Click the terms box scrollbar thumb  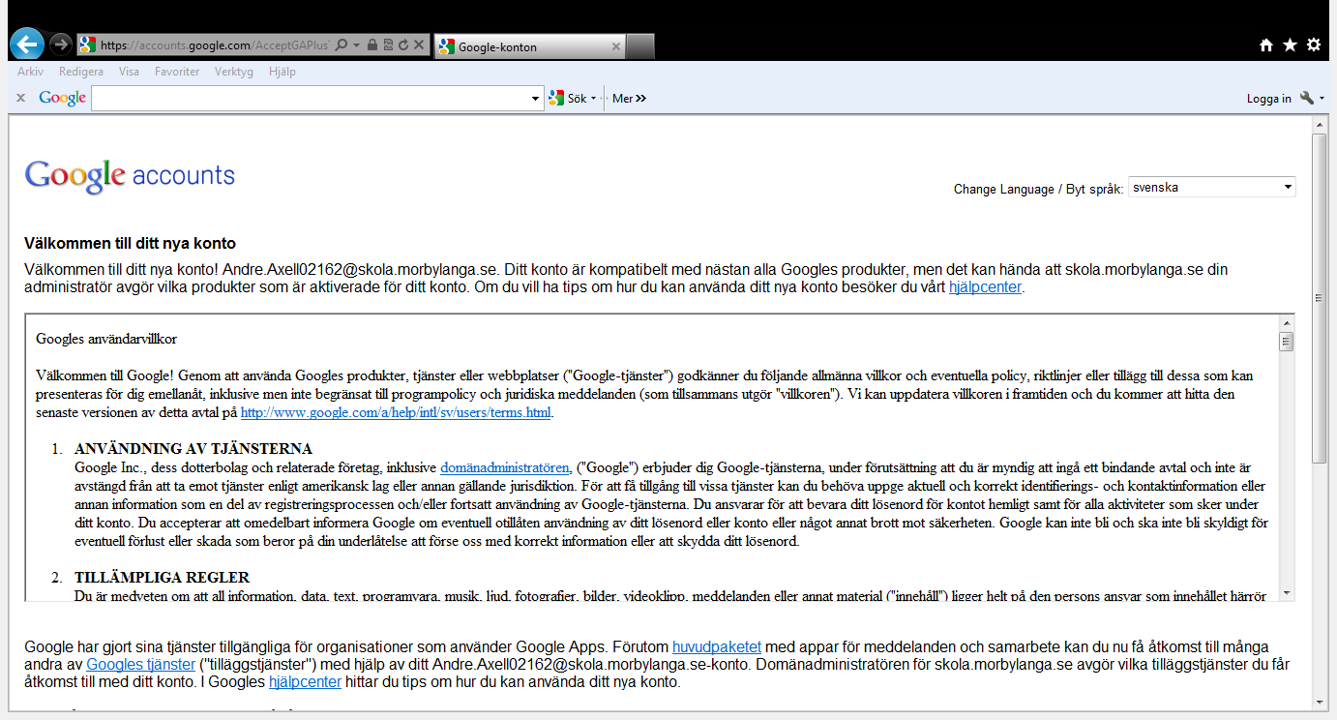(x=1287, y=342)
